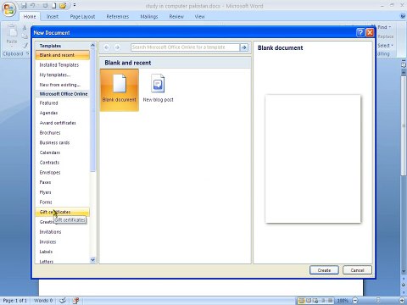Screen dimensions: 407x305
Task: Click Replace in the Editing group
Action: 386,36
